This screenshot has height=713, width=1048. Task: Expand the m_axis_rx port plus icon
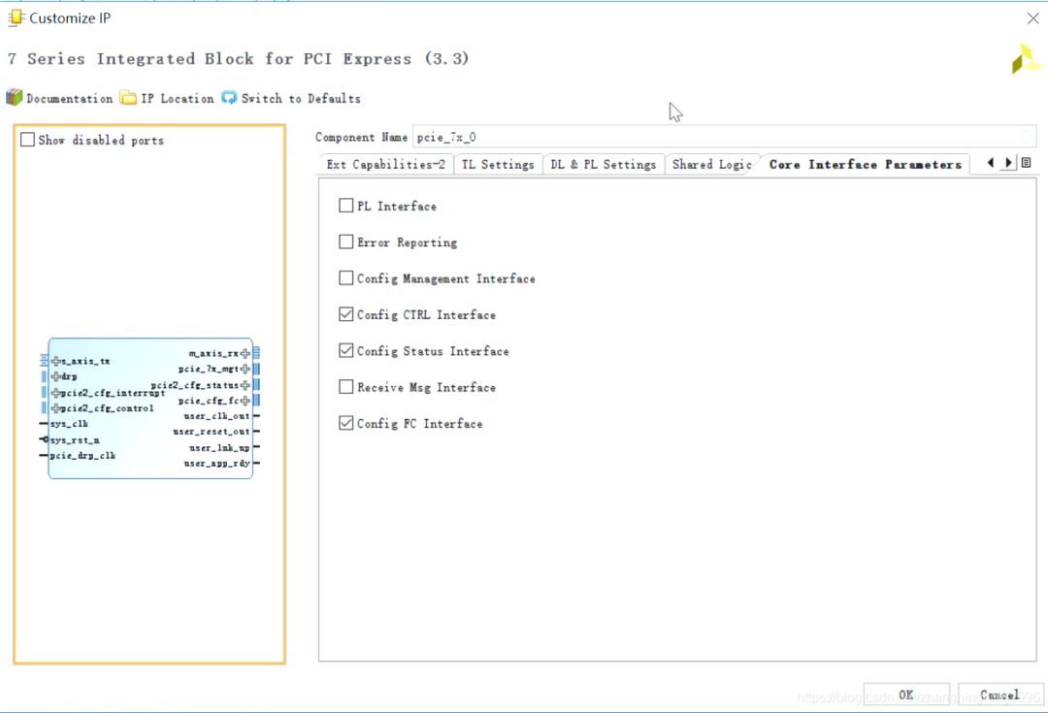coord(245,354)
